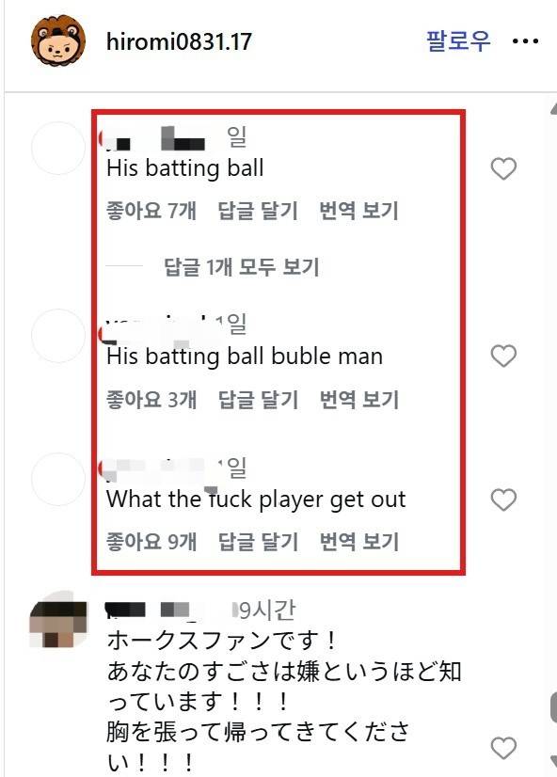View translation of 'buble man' comment
Image resolution: width=557 pixels, height=777 pixels.
[x=358, y=400]
